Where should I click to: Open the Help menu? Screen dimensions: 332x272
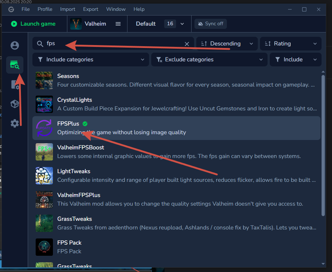(139, 9)
